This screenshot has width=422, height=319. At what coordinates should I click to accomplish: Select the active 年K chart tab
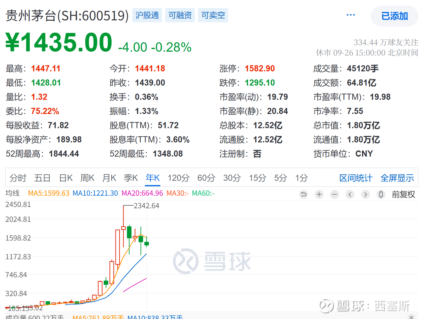click(x=153, y=178)
